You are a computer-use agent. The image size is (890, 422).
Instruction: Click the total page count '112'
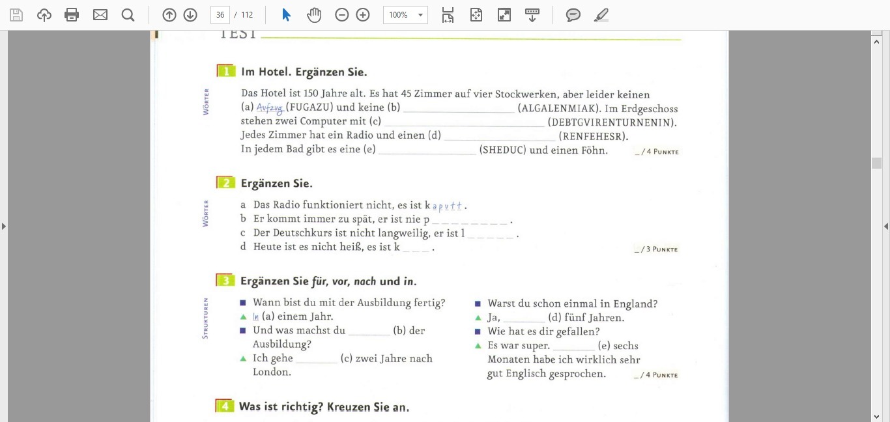pyautogui.click(x=247, y=15)
